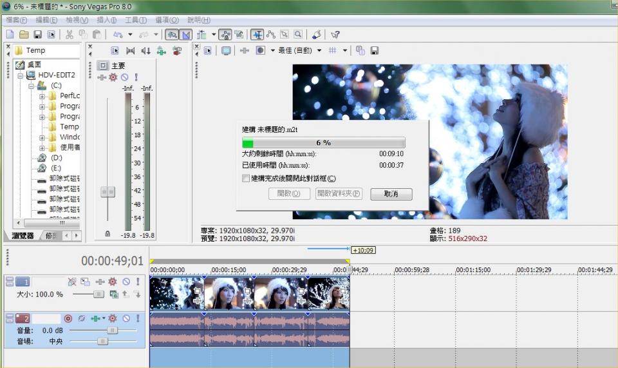Click the Split Screen View icon in preview
Screen dimensions: 618x368
tap(260, 50)
